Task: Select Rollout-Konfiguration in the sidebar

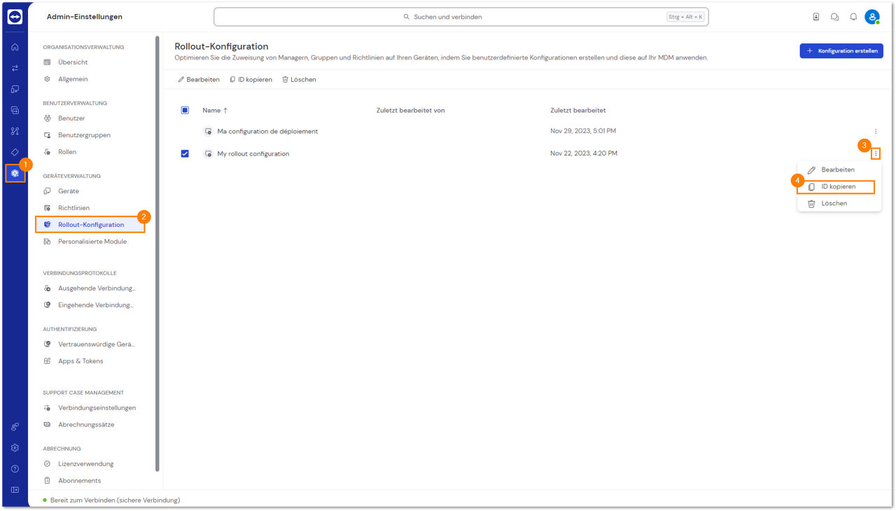Action: click(x=90, y=225)
